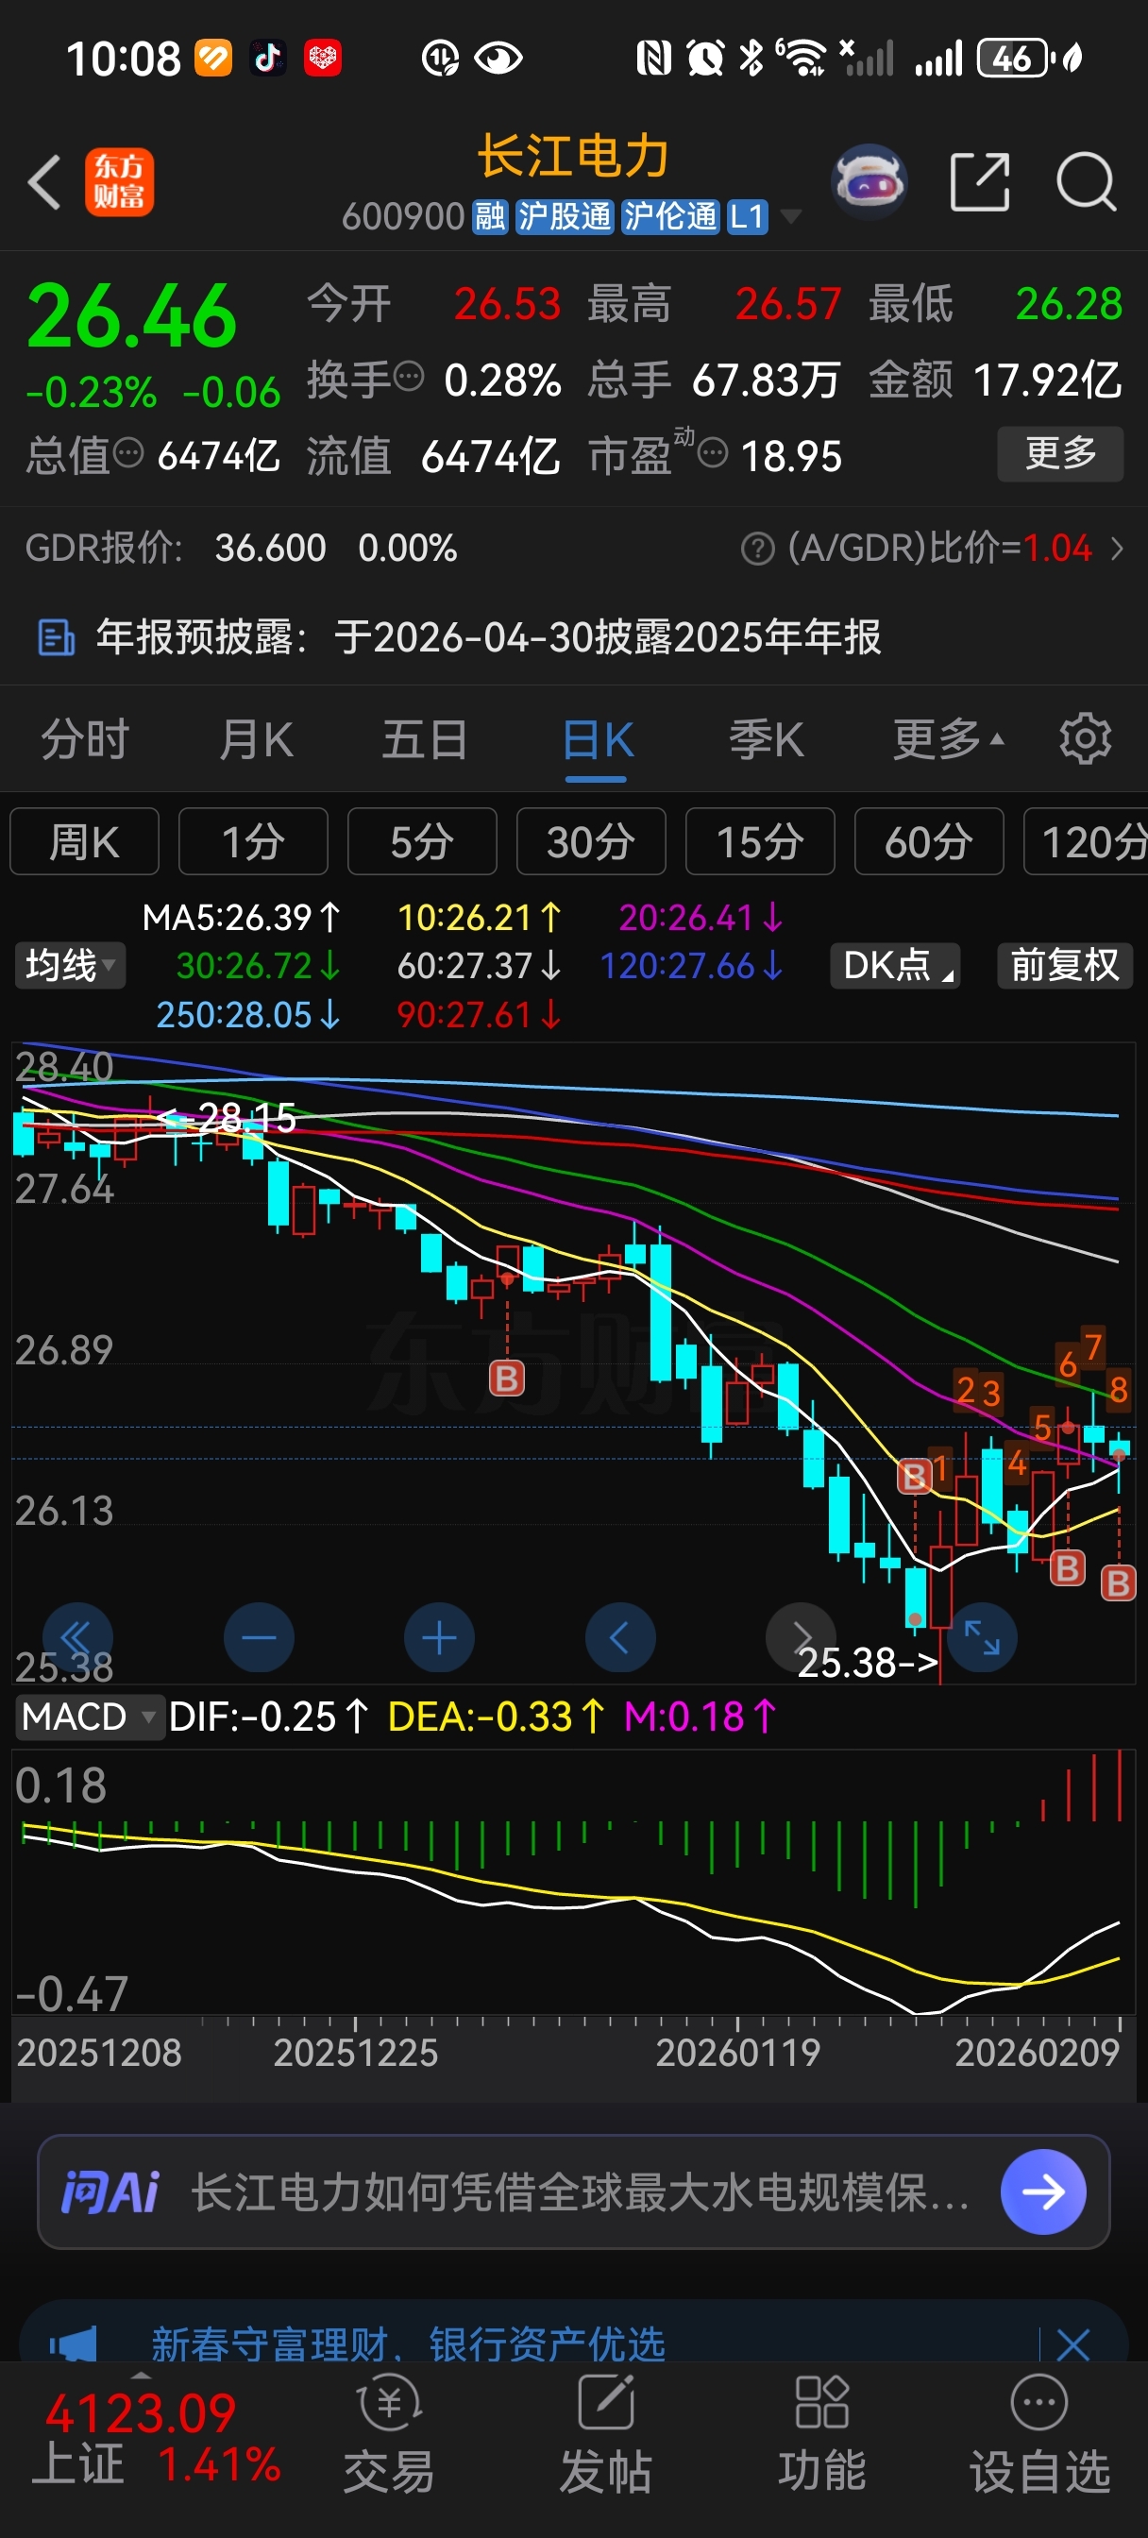Switch to 季K tab
Viewport: 1148px width, 2538px height.
(766, 739)
